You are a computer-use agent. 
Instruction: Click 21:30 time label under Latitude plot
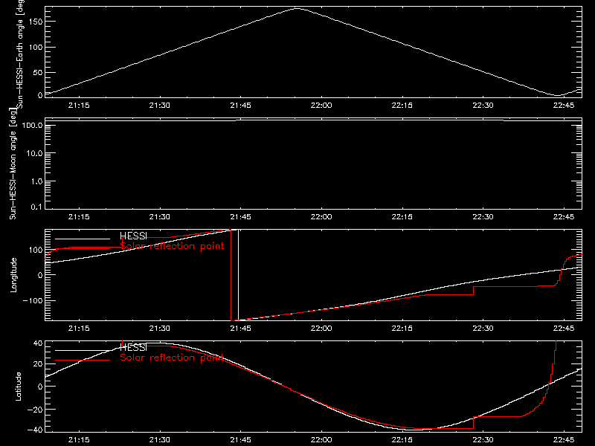tap(160, 440)
